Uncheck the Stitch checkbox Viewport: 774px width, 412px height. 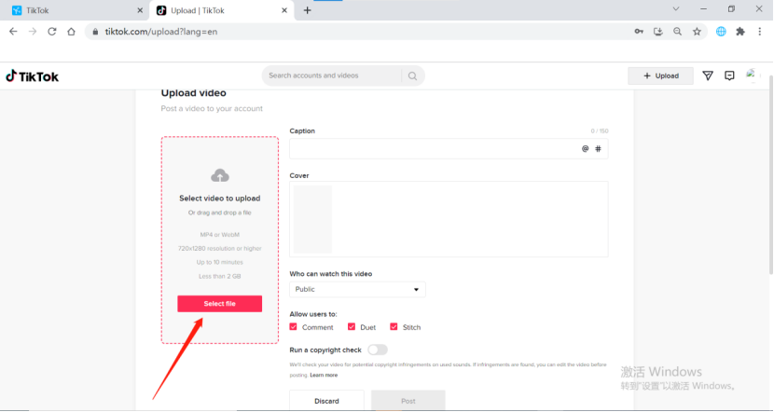(x=394, y=327)
